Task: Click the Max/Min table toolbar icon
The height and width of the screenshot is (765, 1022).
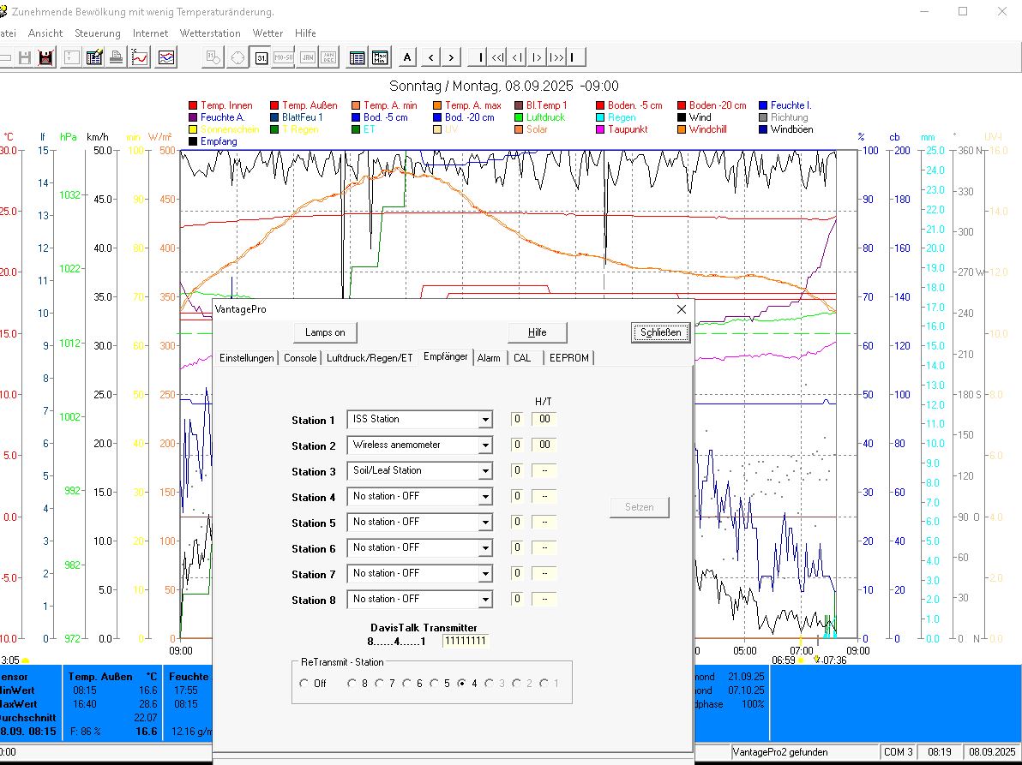Action: click(381, 57)
